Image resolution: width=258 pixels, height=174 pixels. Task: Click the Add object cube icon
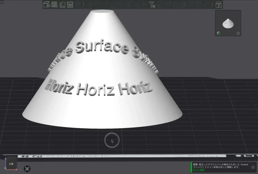[47, 5]
